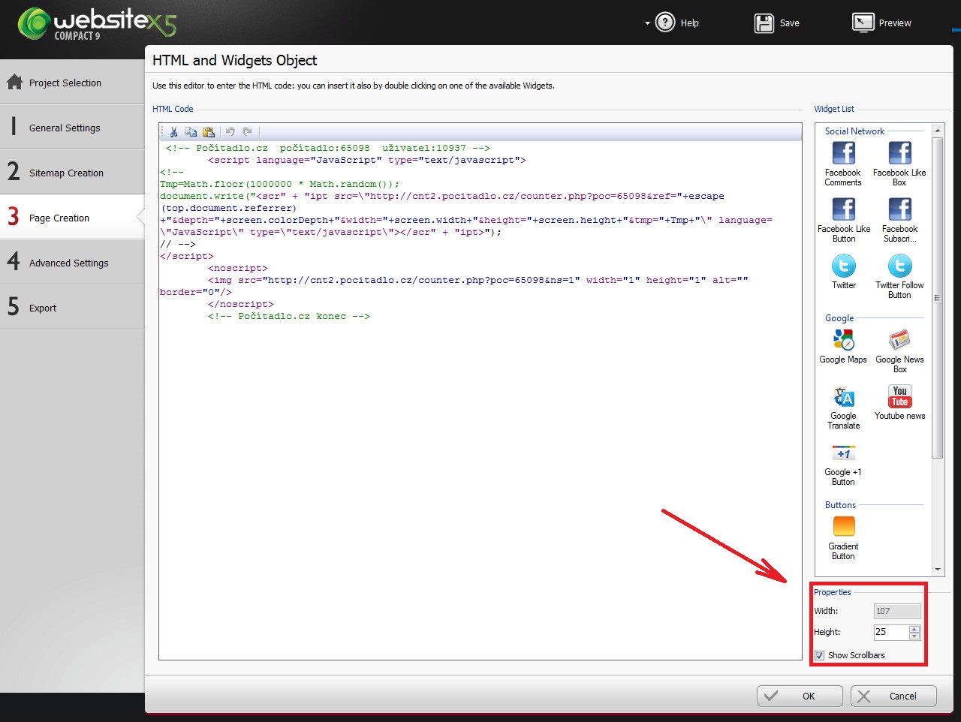Select the Facebook Like Box widget
961x722 pixels.
pos(899,163)
